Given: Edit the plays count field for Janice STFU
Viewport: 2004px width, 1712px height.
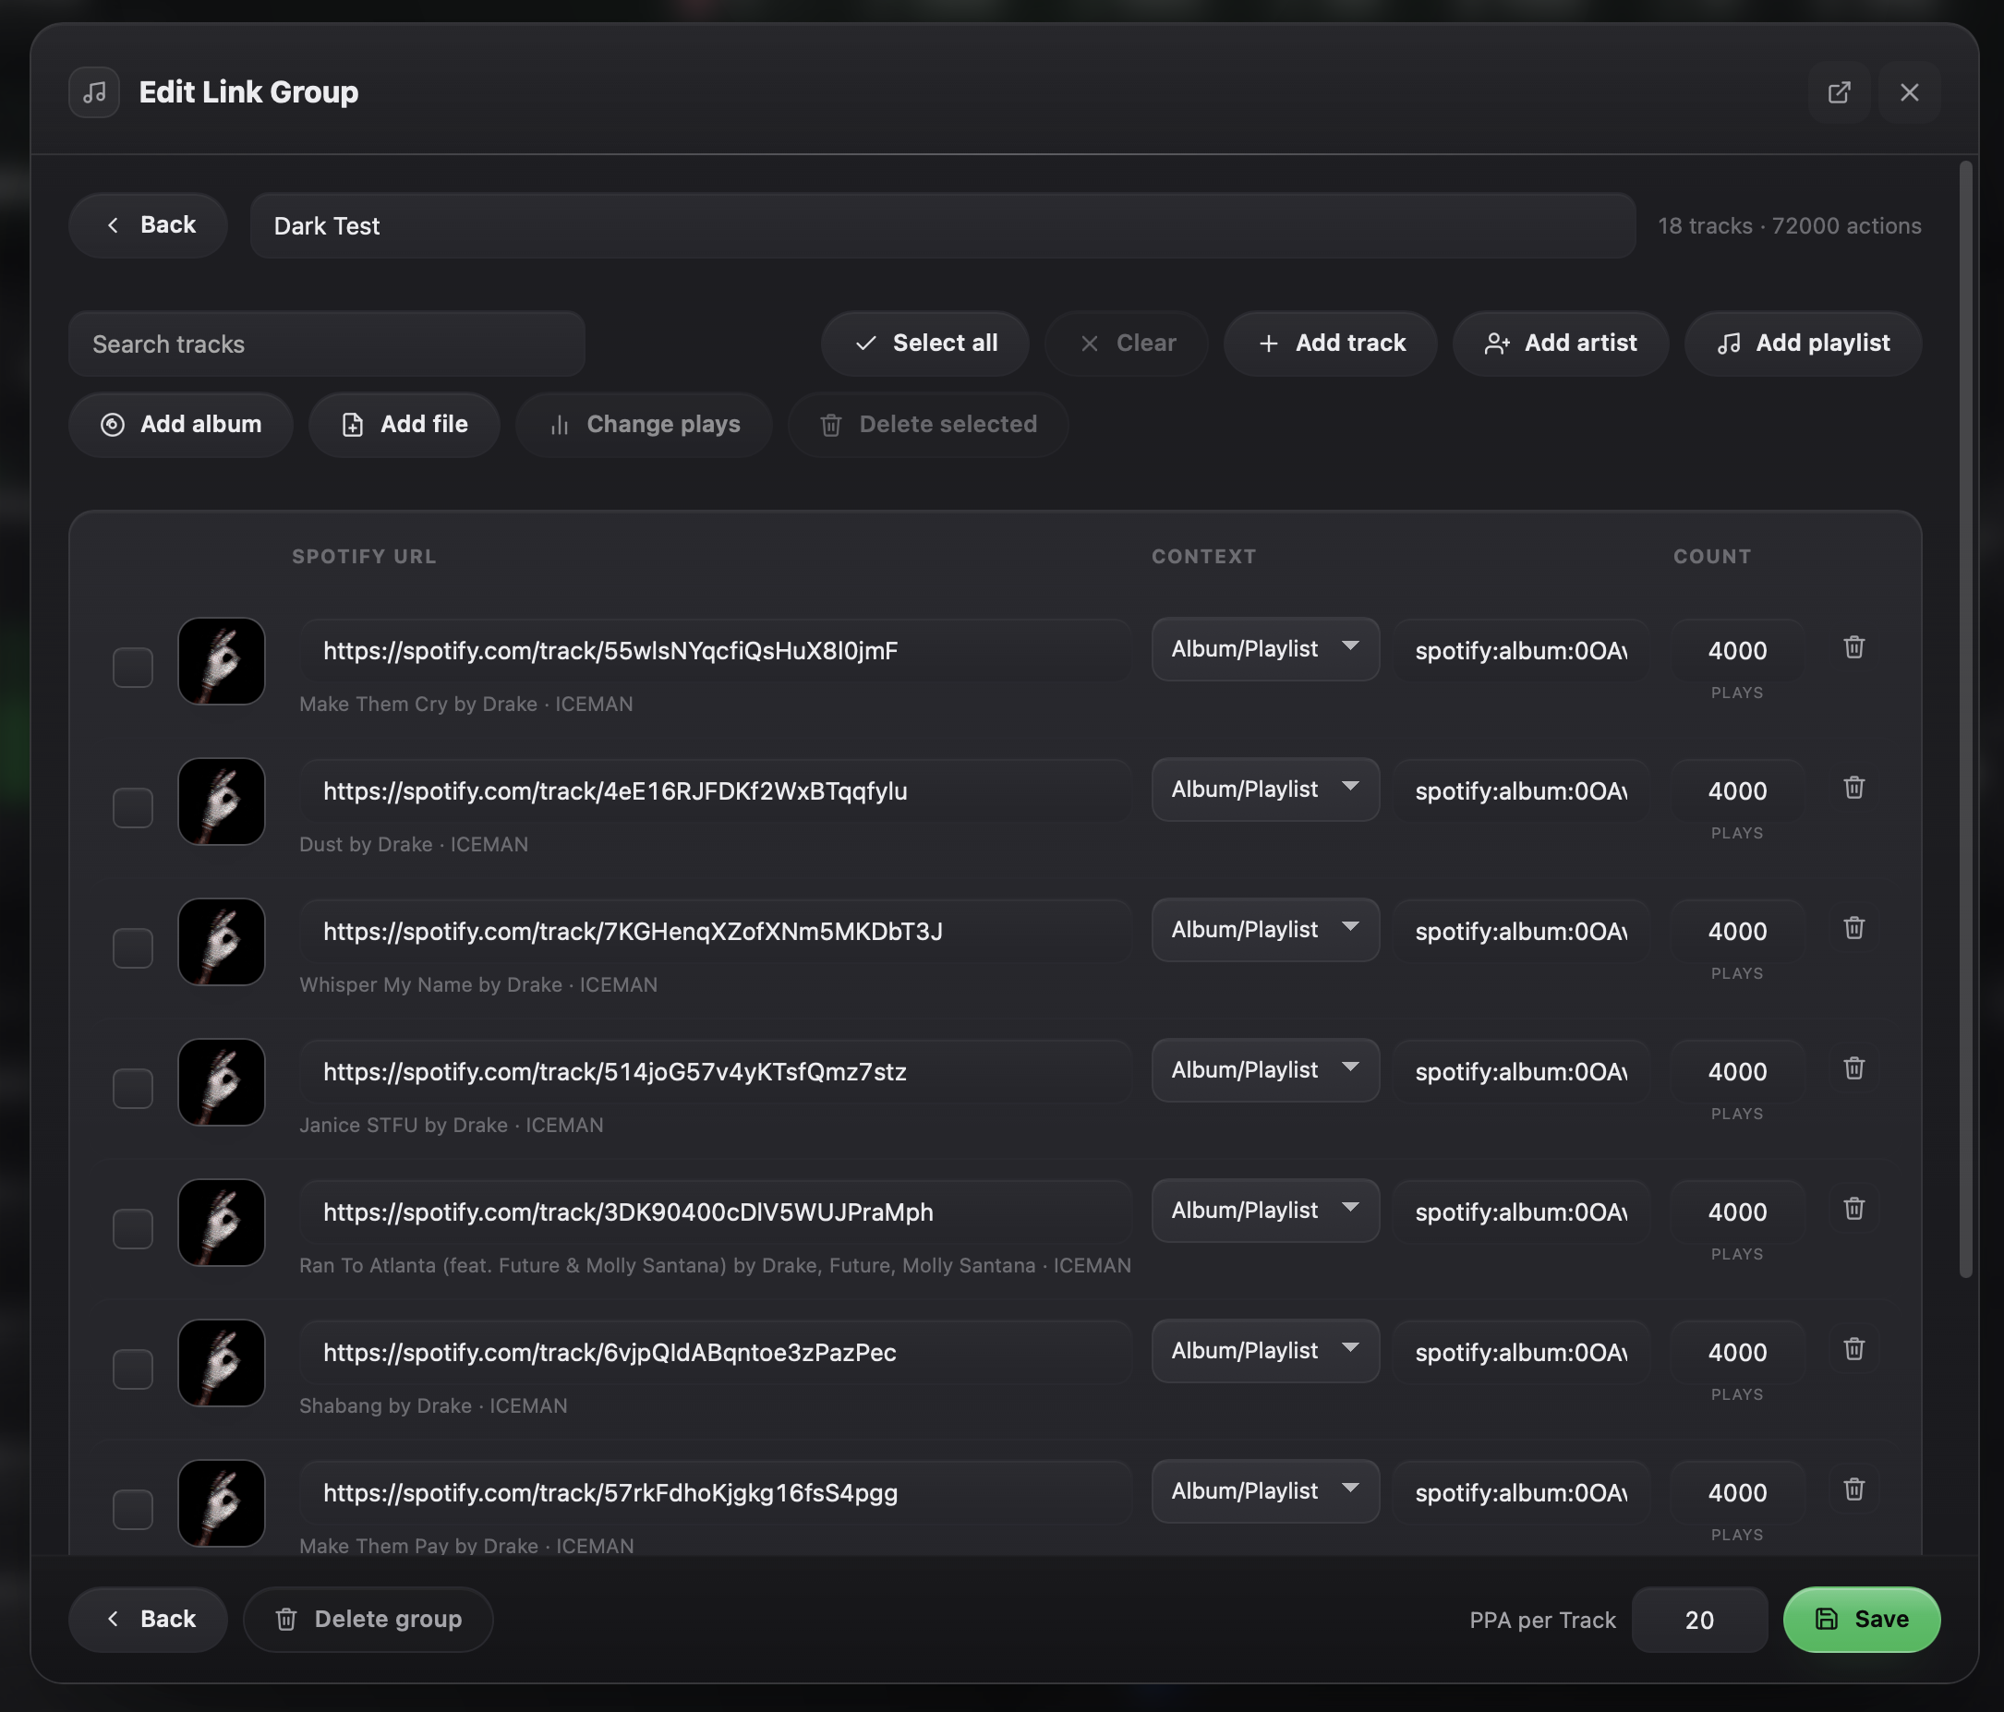Looking at the screenshot, I should (x=1737, y=1071).
